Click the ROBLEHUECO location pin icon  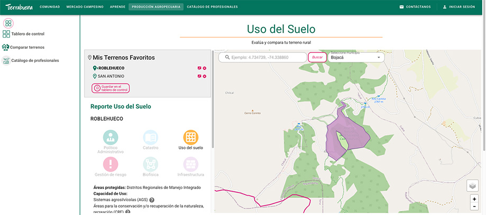tap(95, 68)
